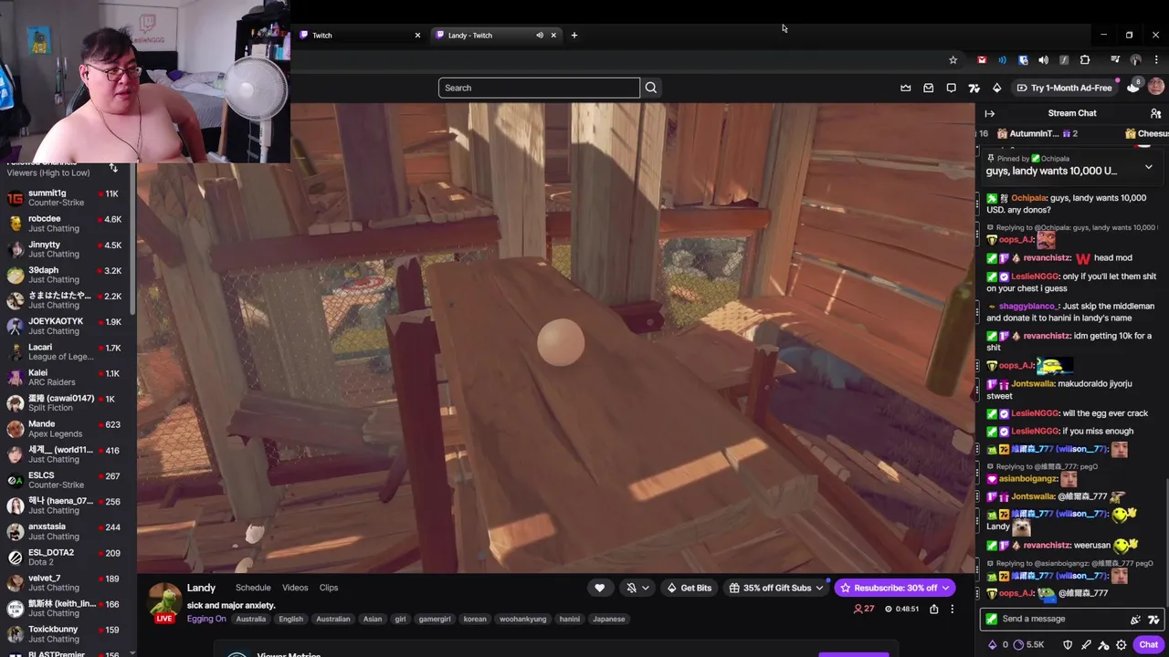Click the search magnifier button
This screenshot has width=1169, height=657.
(651, 88)
